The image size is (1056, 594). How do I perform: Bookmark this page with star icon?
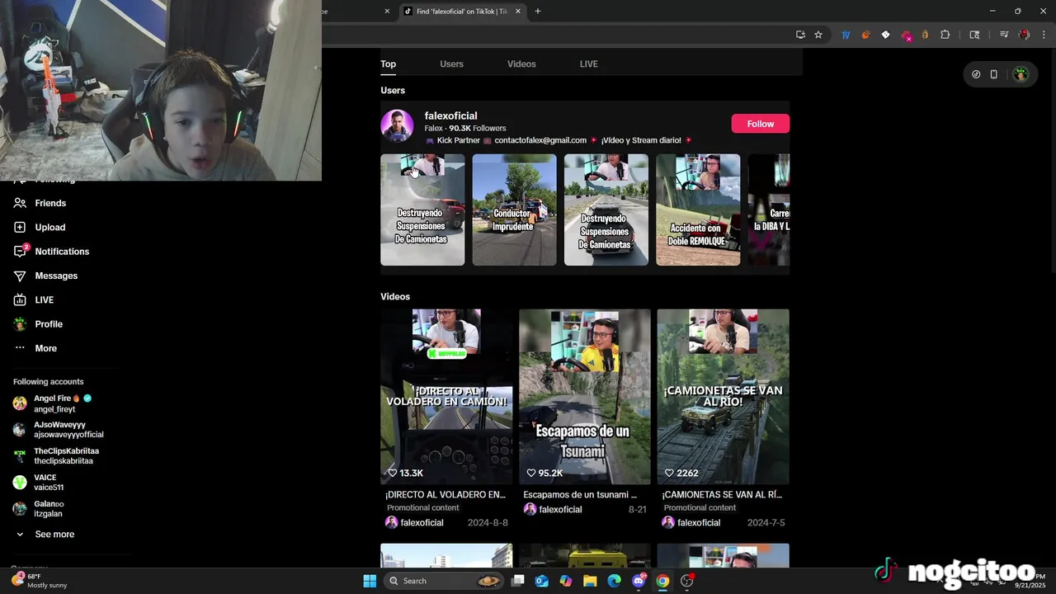point(818,35)
